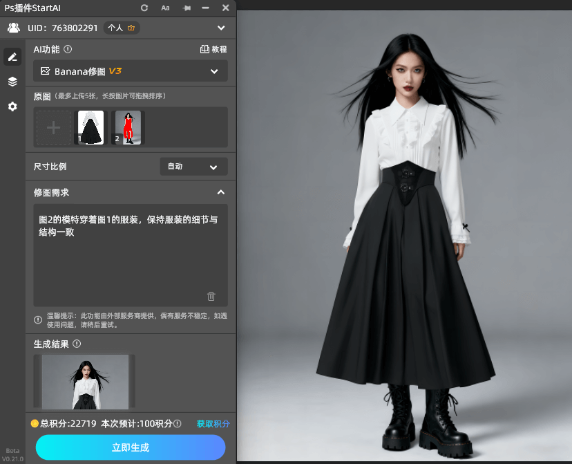
Task: Click the plus box to add image
Action: (x=53, y=127)
